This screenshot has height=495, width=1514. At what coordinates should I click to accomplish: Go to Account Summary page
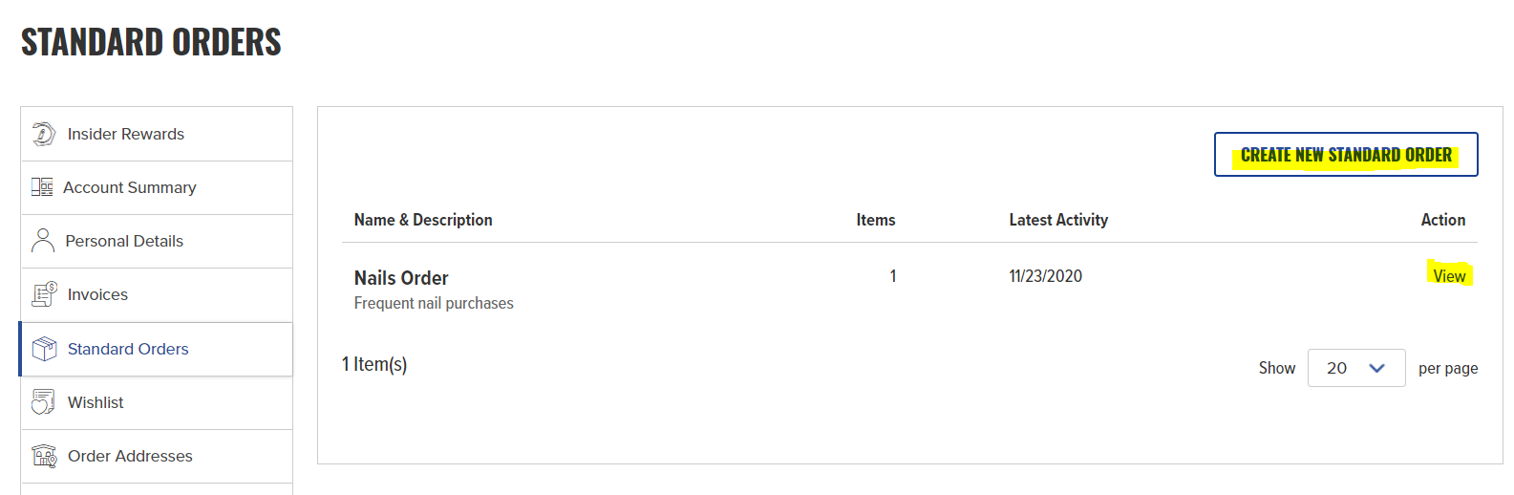(x=157, y=187)
